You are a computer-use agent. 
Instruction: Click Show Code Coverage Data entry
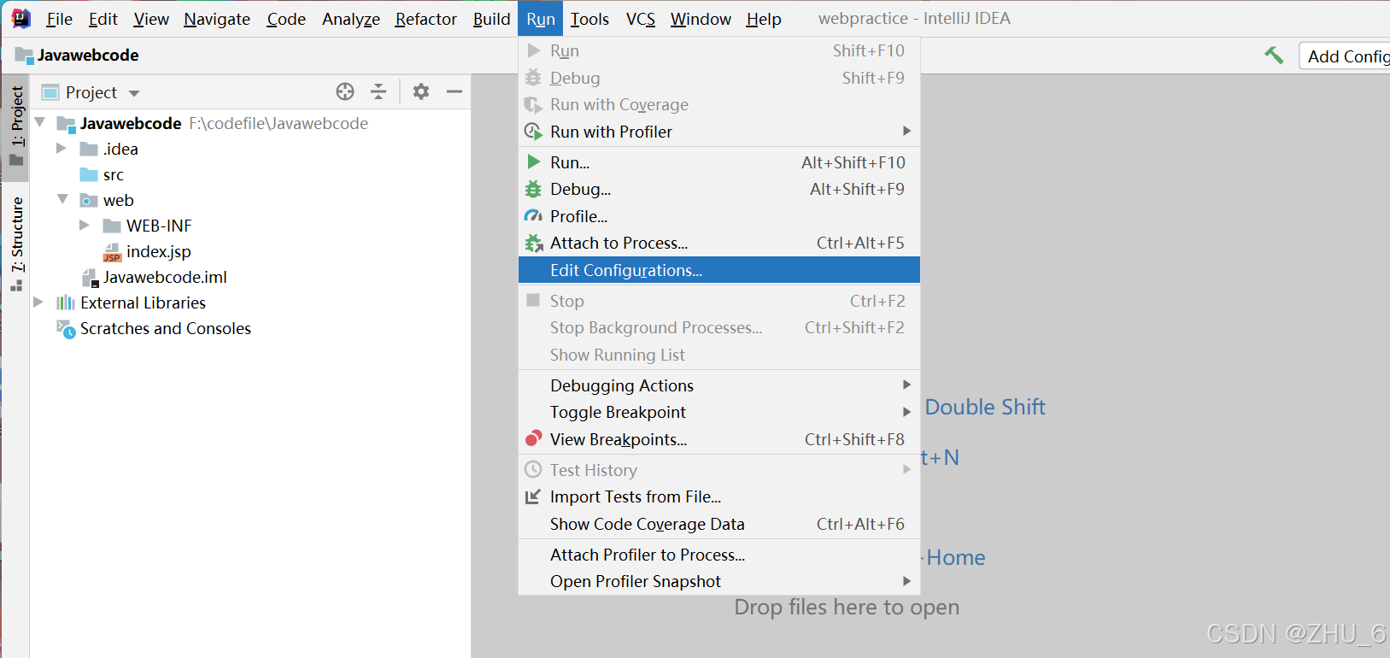pyautogui.click(x=647, y=524)
